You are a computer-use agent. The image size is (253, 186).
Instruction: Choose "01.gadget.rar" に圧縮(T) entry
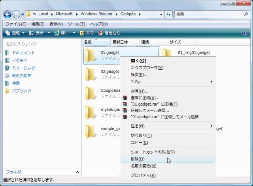(x=168, y=104)
